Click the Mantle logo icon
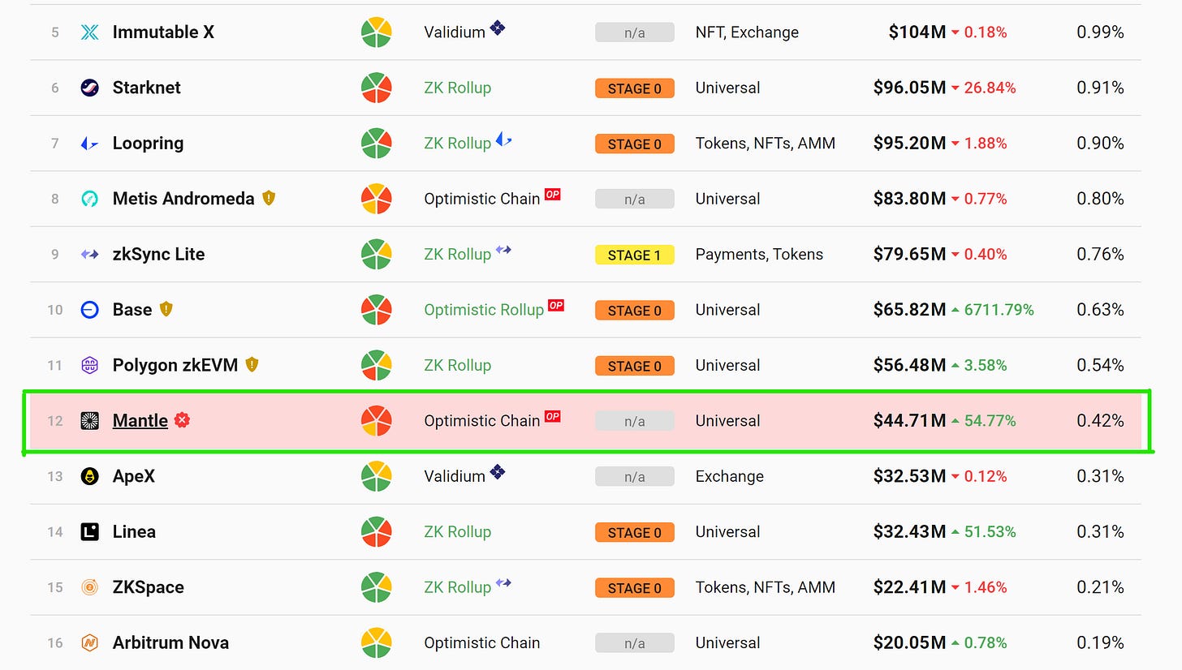The width and height of the screenshot is (1182, 670). click(x=89, y=421)
